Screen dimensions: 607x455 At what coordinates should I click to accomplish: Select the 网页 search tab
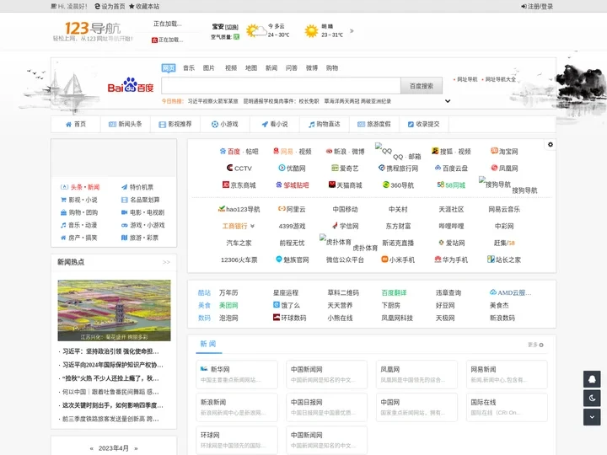point(169,68)
